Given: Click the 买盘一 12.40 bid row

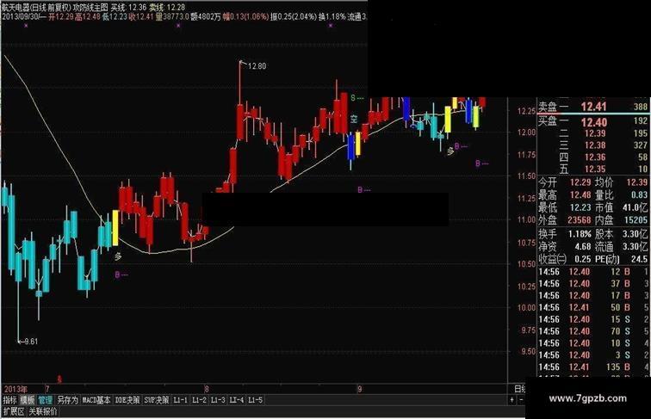Looking at the screenshot, I should [x=592, y=122].
